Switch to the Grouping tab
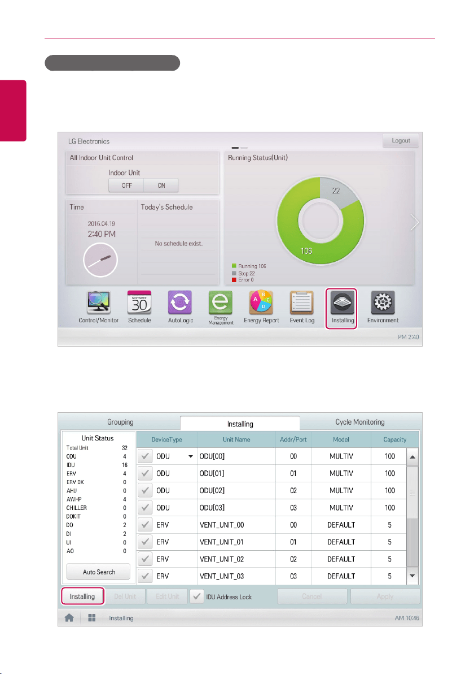474x674 pixels. tap(120, 422)
